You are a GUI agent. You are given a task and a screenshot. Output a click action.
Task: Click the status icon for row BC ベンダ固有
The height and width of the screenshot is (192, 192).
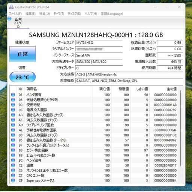click(13, 160)
